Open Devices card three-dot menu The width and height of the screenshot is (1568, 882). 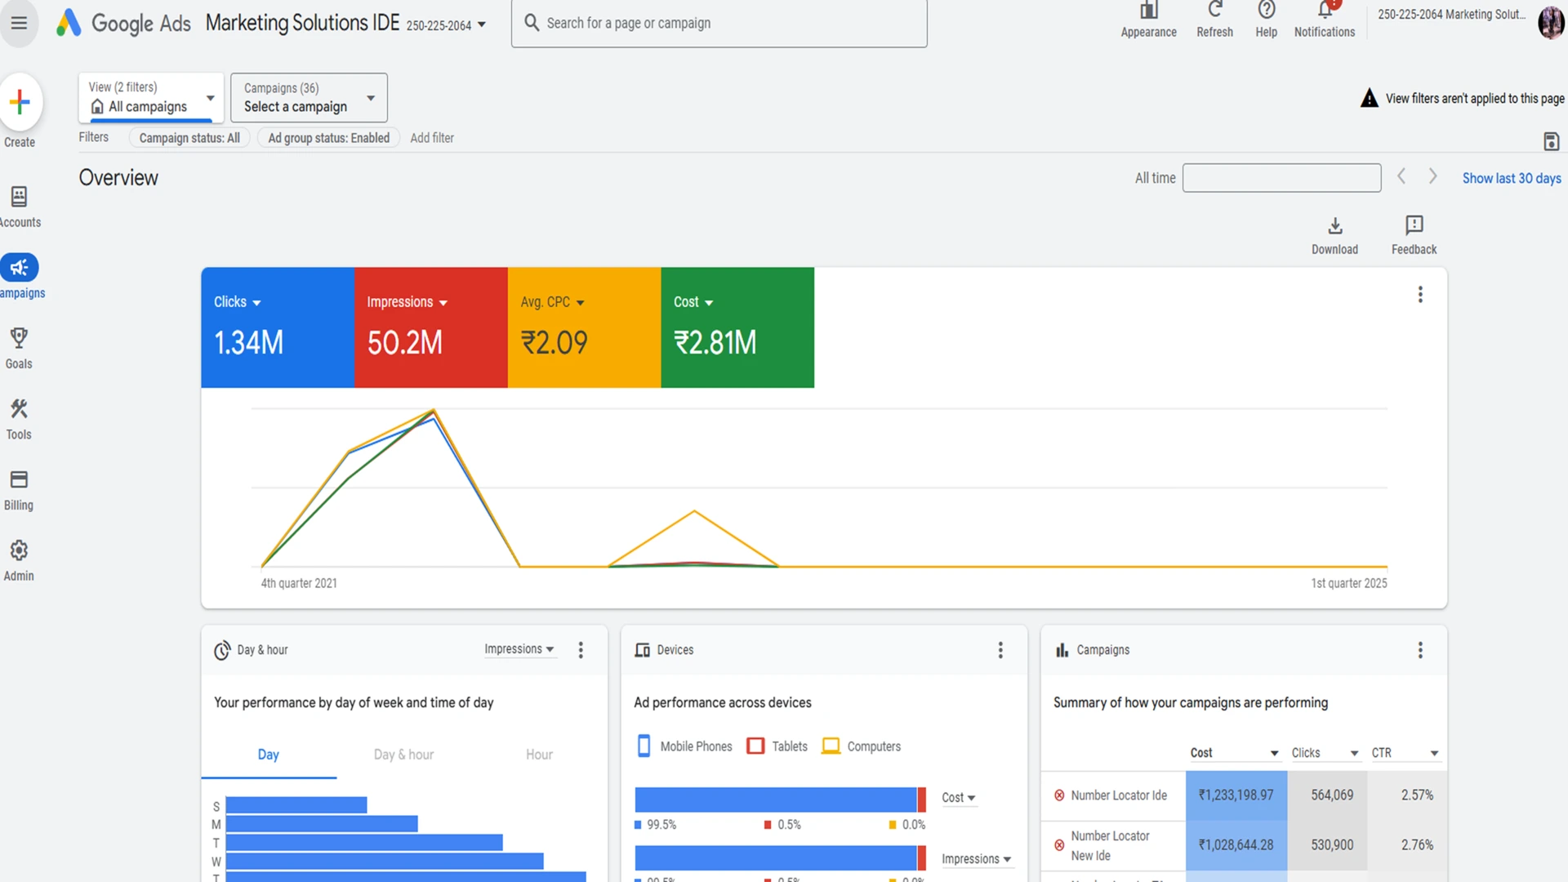1000,650
